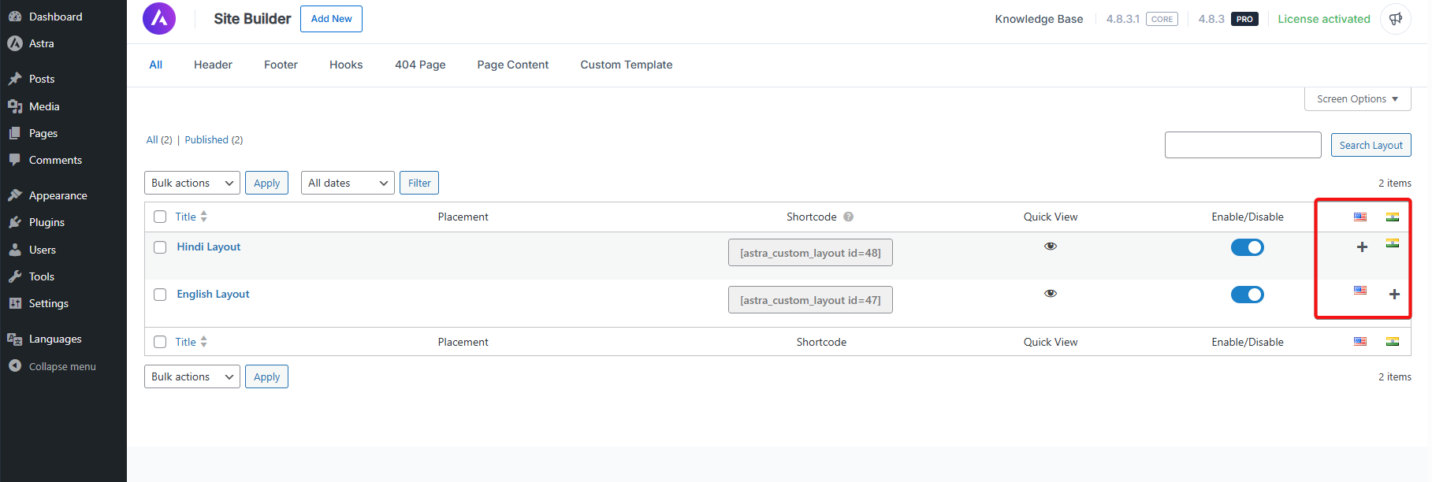The width and height of the screenshot is (1432, 482).
Task: Open the announcements megaphone icon
Action: tap(1395, 19)
